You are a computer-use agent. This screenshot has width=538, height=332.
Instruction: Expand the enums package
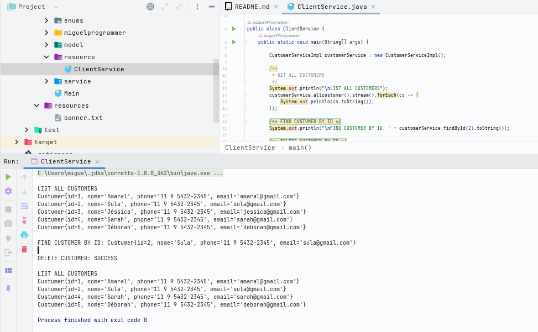(46, 20)
